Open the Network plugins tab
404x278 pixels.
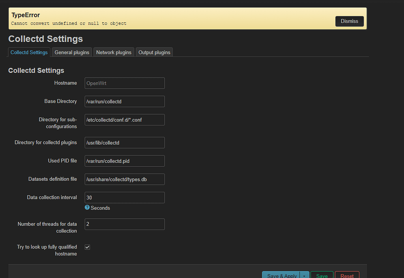point(114,52)
